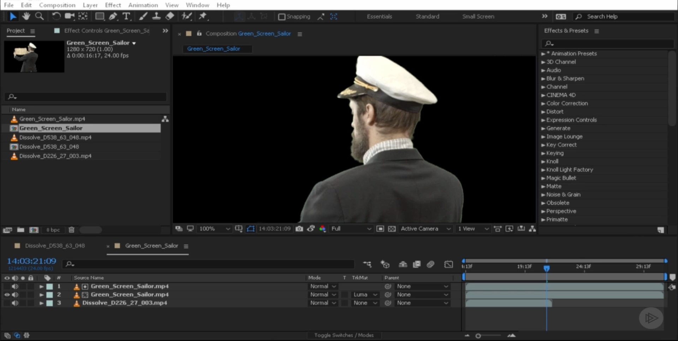Open the Active Camera dropdown
This screenshot has height=341, width=678.
[x=426, y=229]
